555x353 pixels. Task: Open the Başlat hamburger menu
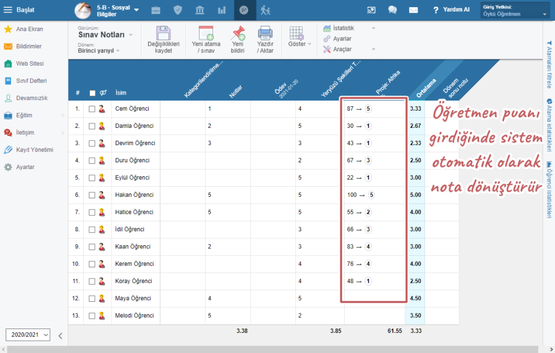click(19, 10)
